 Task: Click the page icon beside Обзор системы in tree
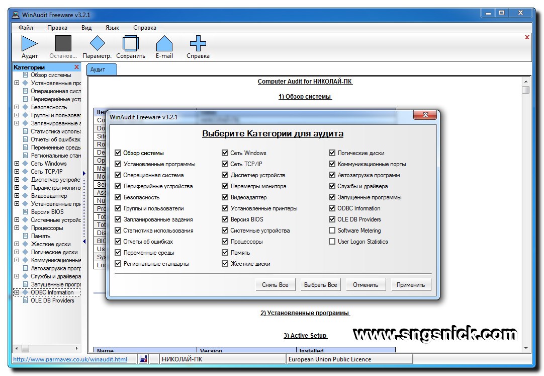point(25,75)
